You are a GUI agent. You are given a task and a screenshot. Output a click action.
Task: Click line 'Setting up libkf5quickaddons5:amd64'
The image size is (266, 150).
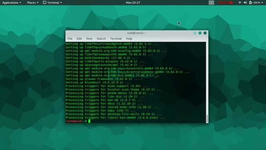(109, 47)
